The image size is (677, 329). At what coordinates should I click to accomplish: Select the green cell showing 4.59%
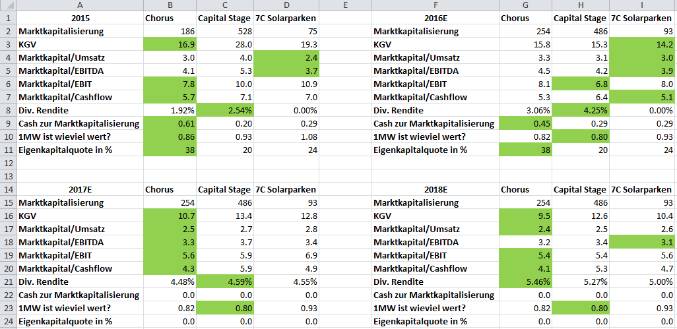click(x=225, y=282)
